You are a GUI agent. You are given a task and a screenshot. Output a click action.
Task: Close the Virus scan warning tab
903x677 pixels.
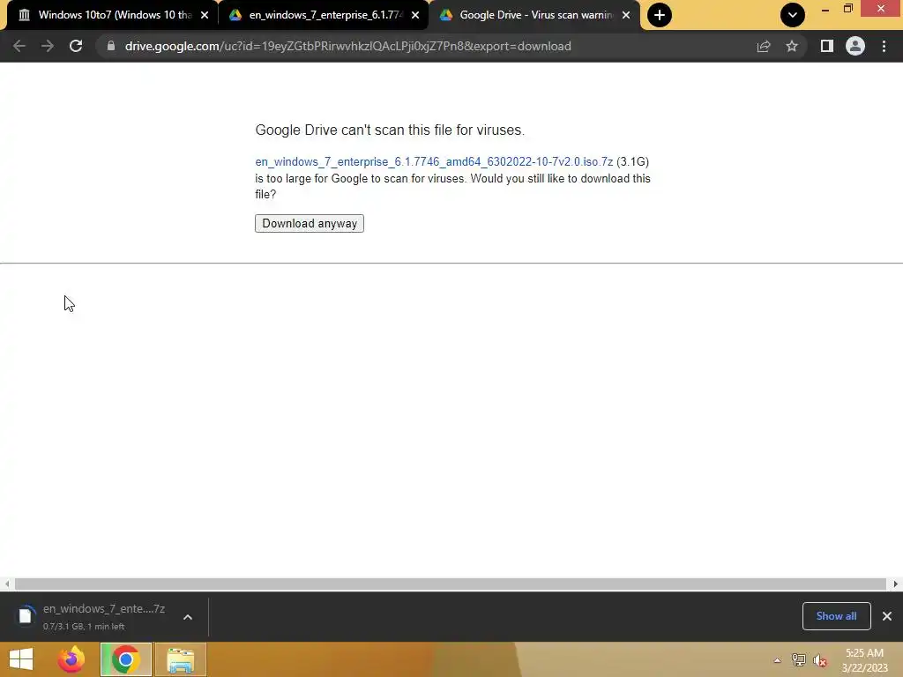pos(626,15)
